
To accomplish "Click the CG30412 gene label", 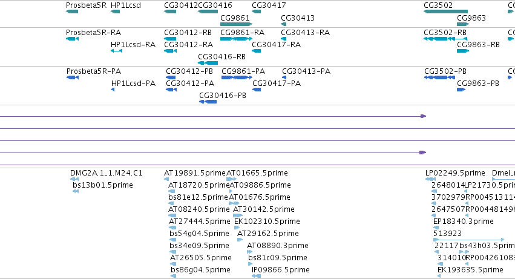I will (181, 5).
